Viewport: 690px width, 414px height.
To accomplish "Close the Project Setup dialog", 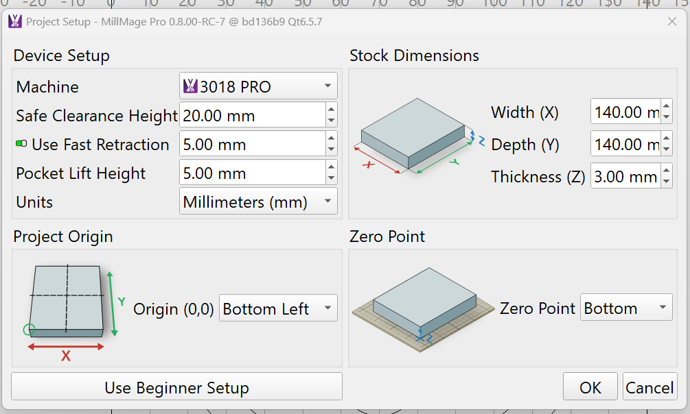I will tap(672, 21).
